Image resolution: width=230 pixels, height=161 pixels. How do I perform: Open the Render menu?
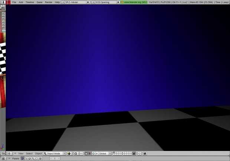[x=49, y=2]
